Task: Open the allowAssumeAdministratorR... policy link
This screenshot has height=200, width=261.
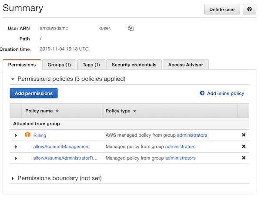Action: tap(65, 158)
